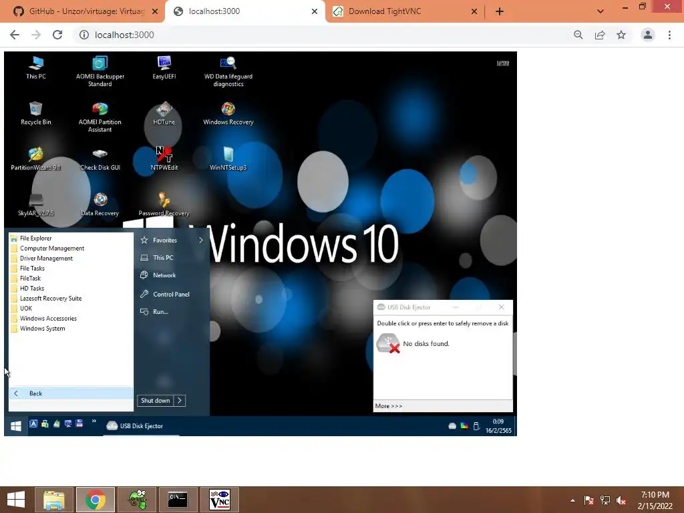Open Chrome tab search dropdown

[x=601, y=11]
